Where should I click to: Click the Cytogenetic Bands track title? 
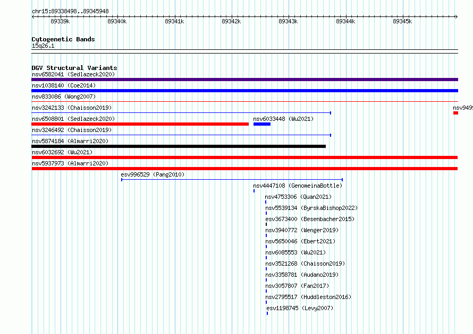[x=63, y=39]
